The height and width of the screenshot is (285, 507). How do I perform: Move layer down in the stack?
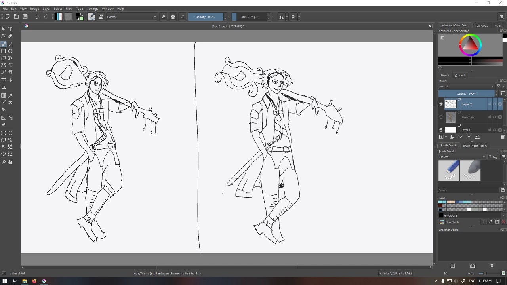pyautogui.click(x=460, y=137)
